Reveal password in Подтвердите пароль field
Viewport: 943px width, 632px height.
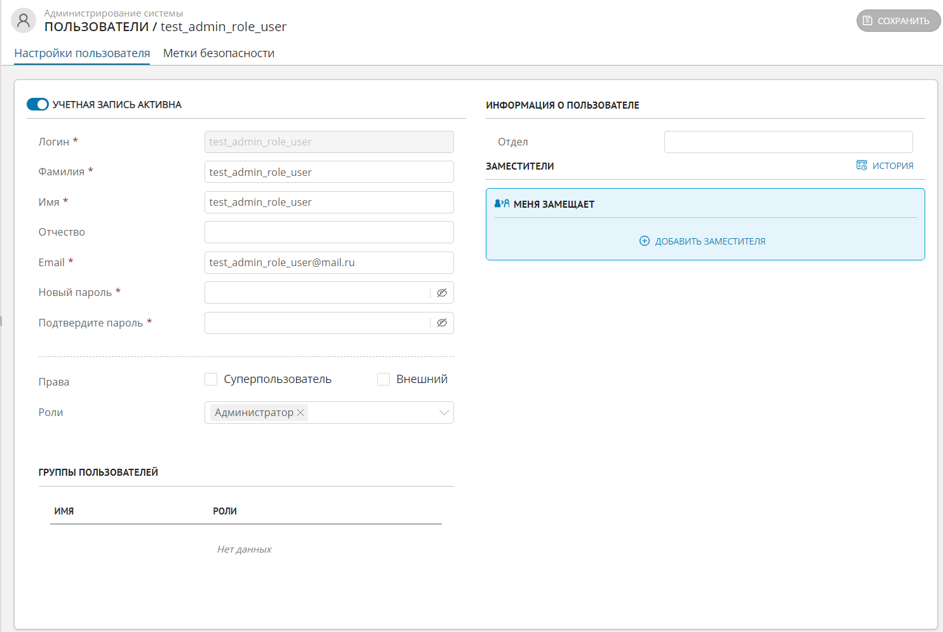442,323
